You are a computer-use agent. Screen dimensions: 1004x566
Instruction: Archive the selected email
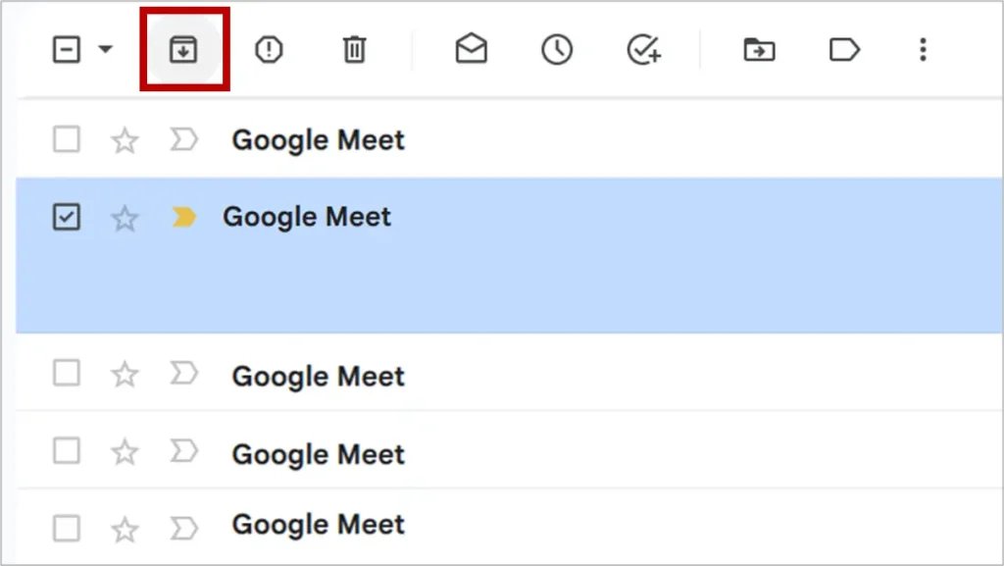tap(183, 50)
